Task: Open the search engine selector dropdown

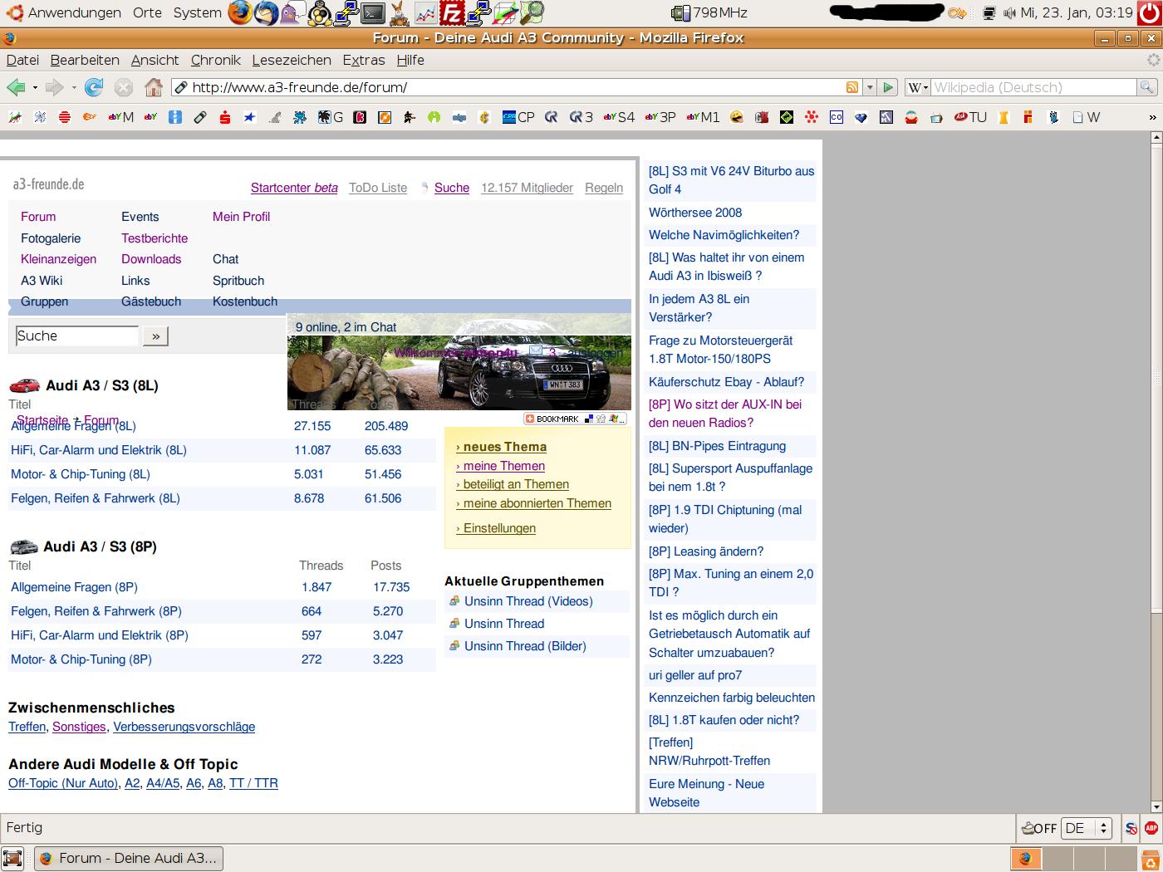Action: 917,87
